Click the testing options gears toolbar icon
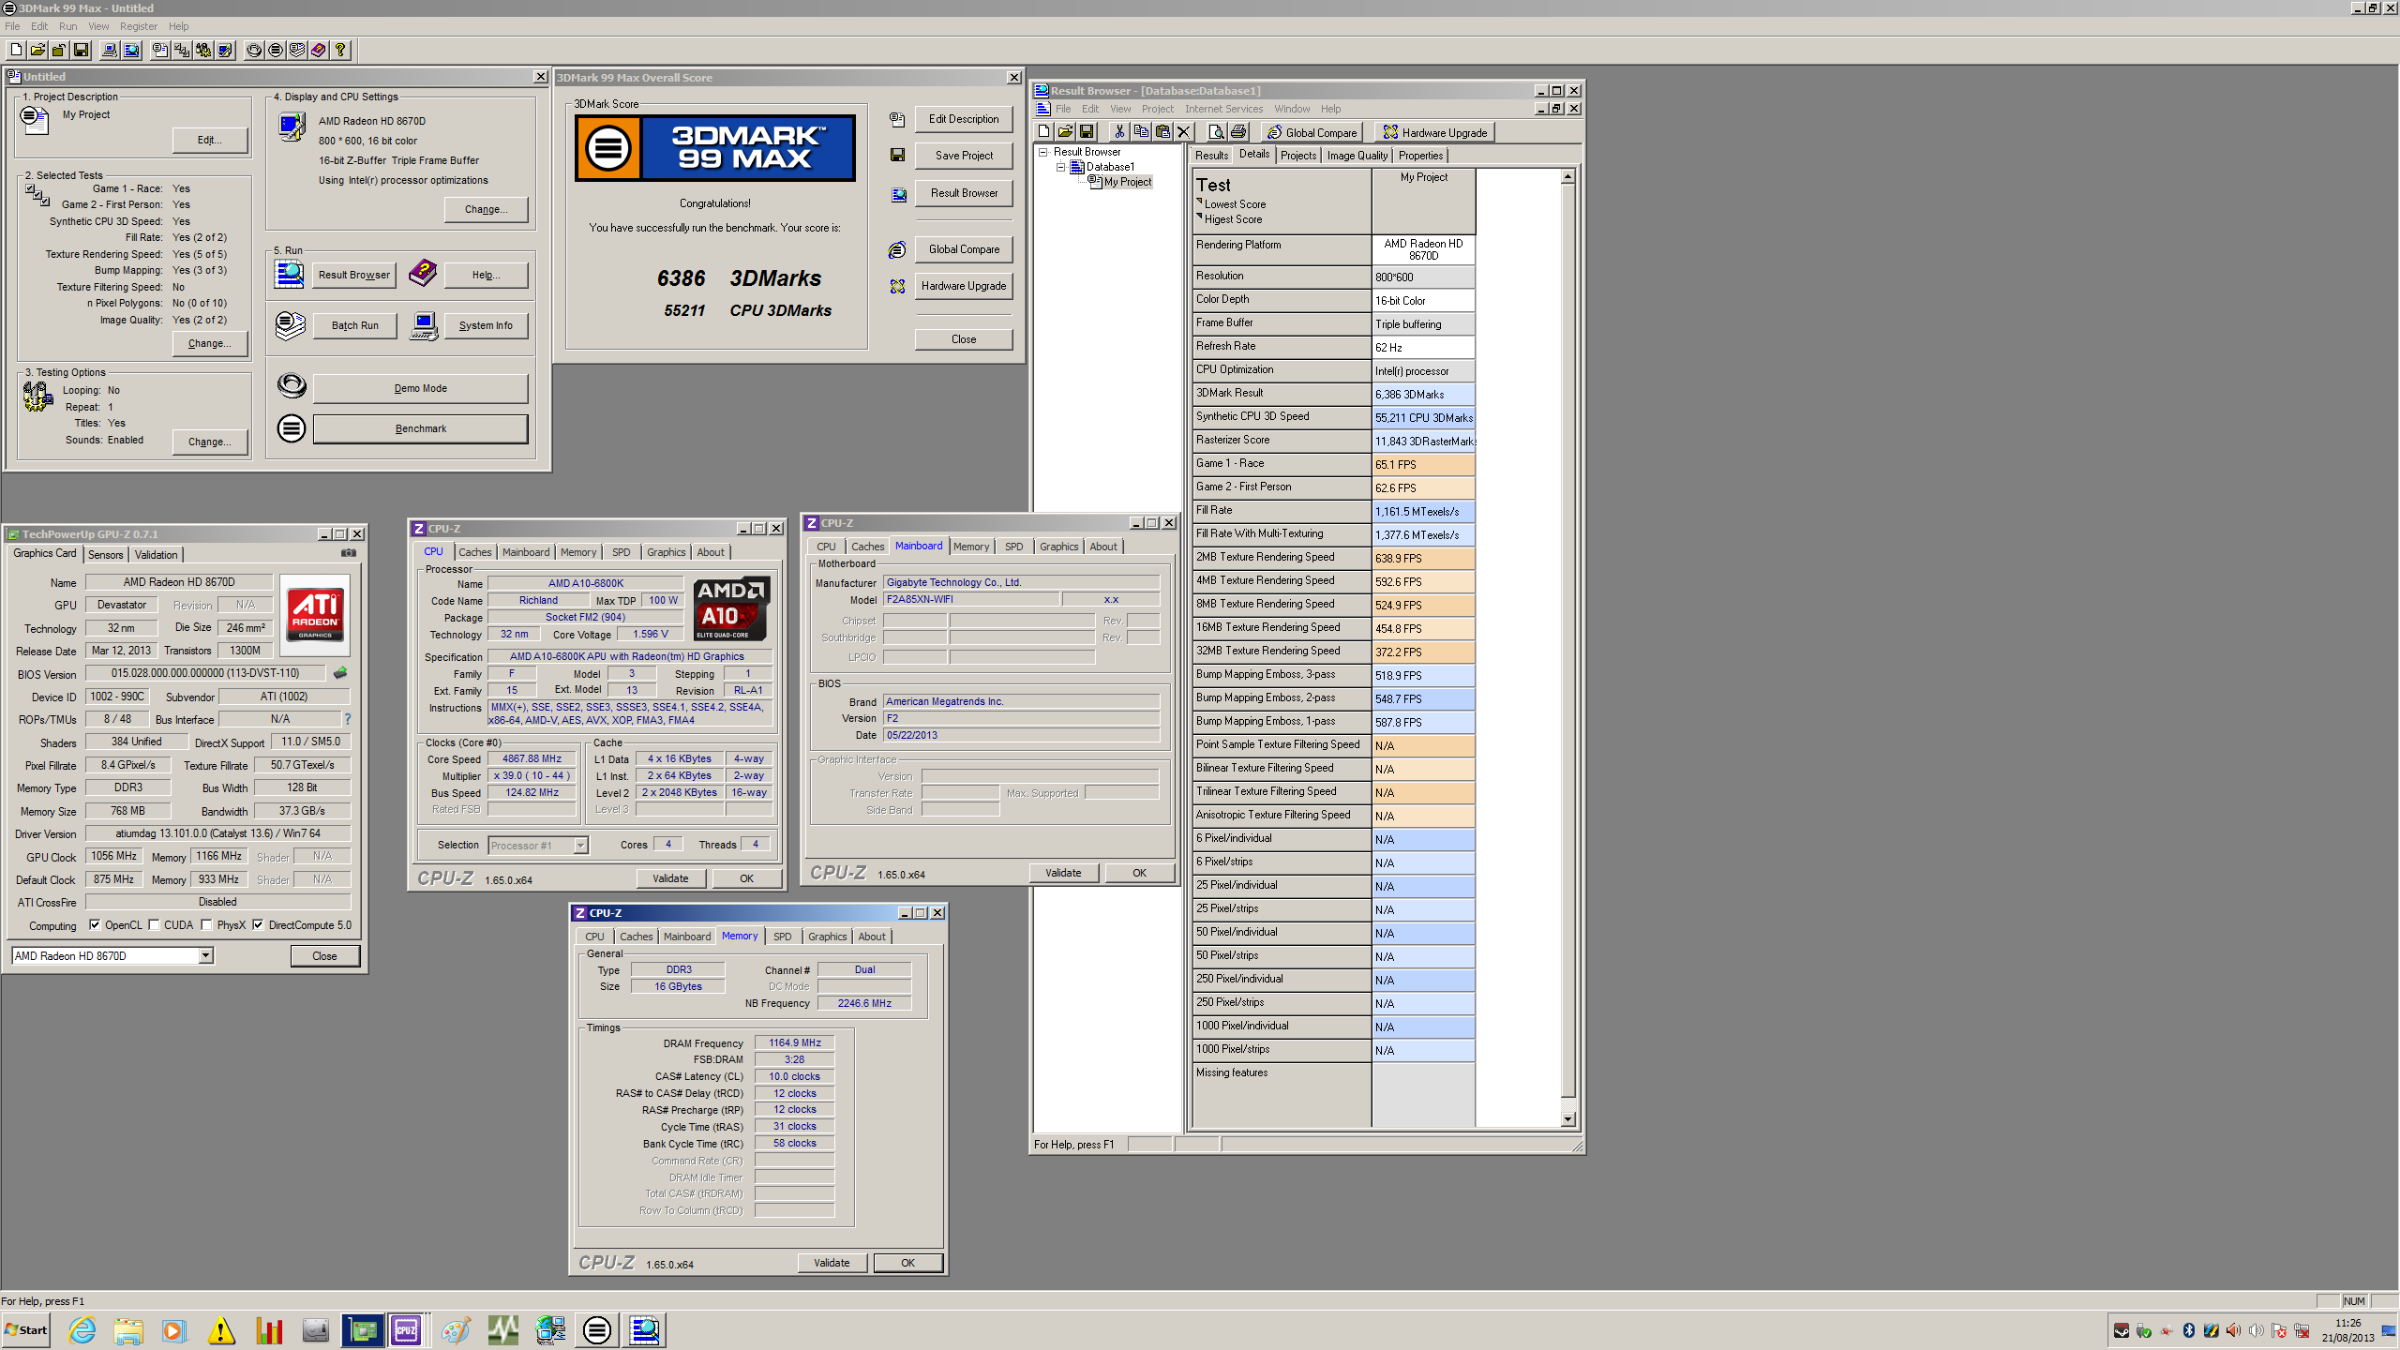The width and height of the screenshot is (2400, 1350). point(203,50)
